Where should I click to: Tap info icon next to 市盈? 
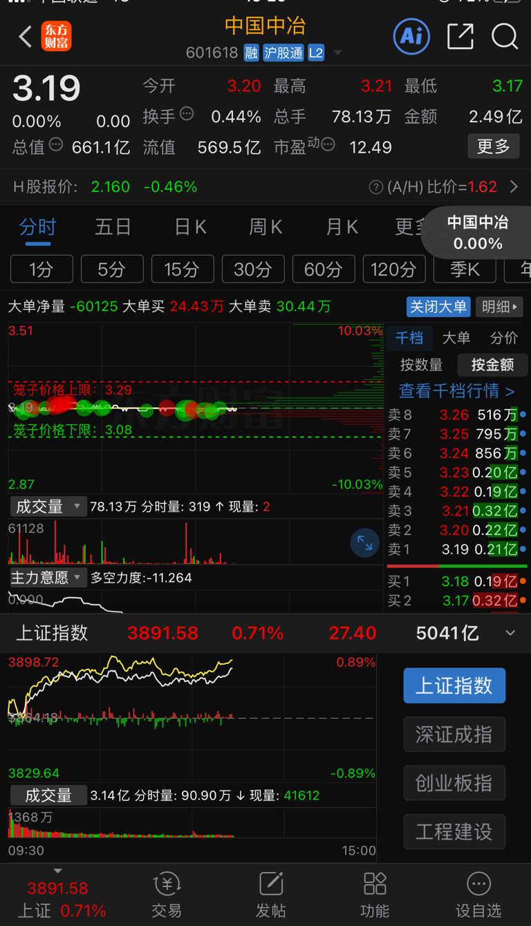pyautogui.click(x=328, y=144)
